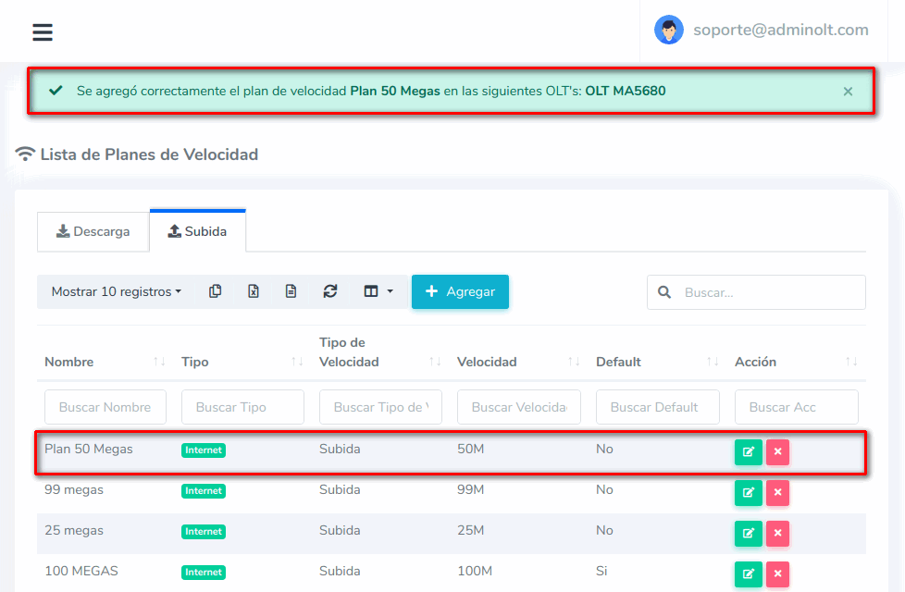Delete the 100 MEGAS plan
905x592 pixels.
click(x=777, y=573)
